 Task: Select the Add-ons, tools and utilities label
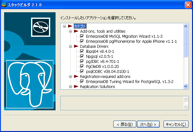(103, 31)
